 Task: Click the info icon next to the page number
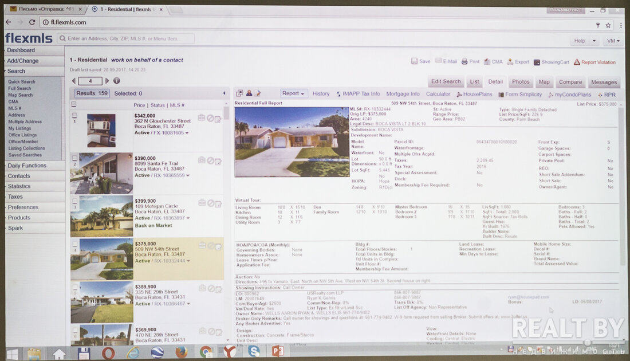(117, 81)
